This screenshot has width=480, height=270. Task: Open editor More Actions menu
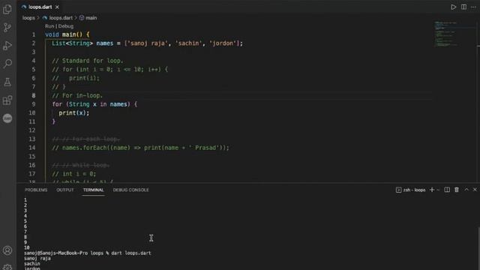tap(473, 7)
